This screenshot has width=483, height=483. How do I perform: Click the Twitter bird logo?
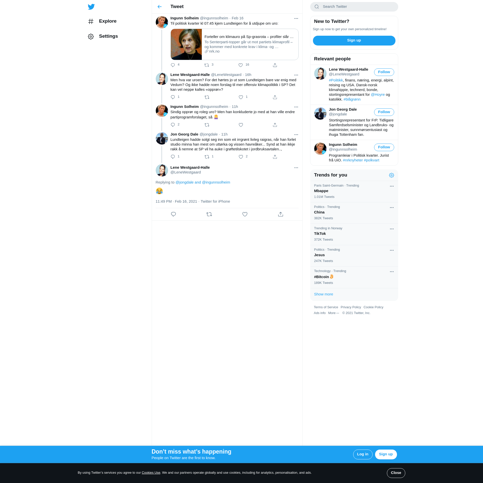click(91, 7)
